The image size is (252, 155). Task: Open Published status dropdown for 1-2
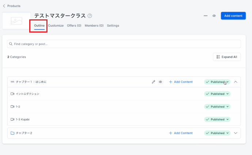217,107
